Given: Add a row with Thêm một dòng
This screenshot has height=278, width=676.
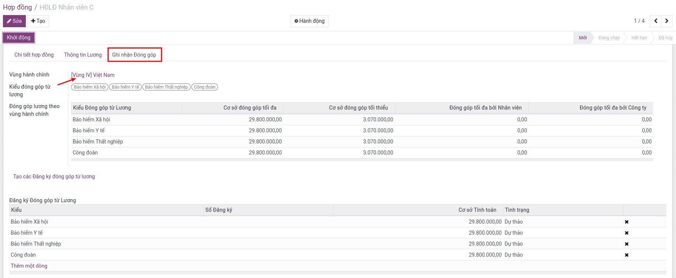Looking at the screenshot, I should point(29,266).
